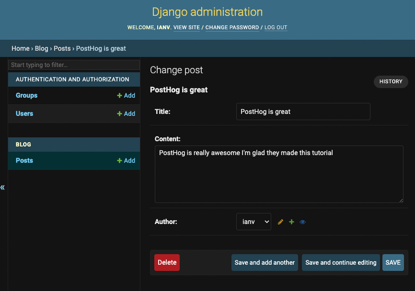Click inside the Title input field

(x=303, y=112)
